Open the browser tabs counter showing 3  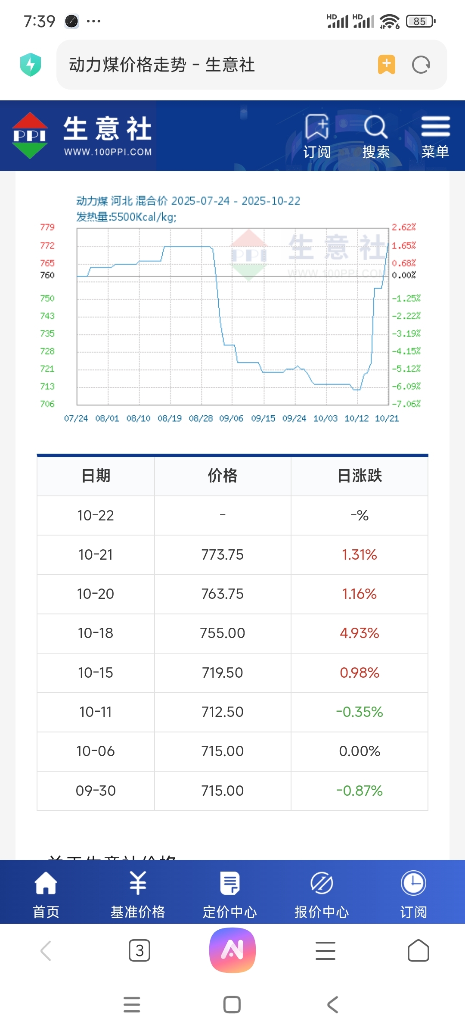click(x=139, y=950)
